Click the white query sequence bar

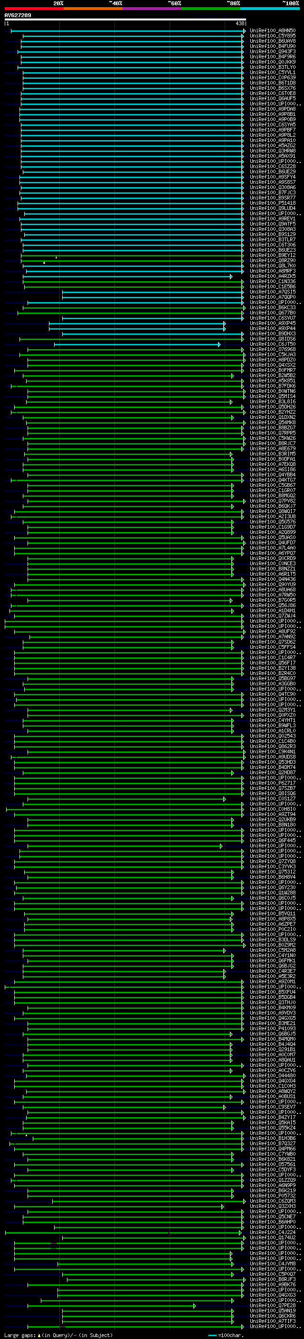point(125,20)
